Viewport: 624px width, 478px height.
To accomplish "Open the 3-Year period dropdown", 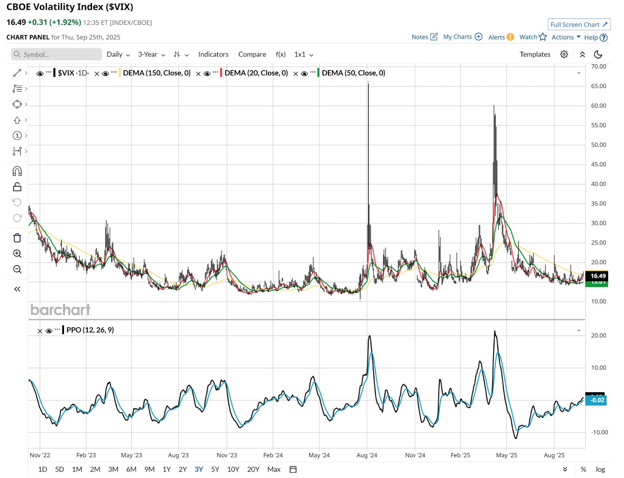I will (151, 54).
